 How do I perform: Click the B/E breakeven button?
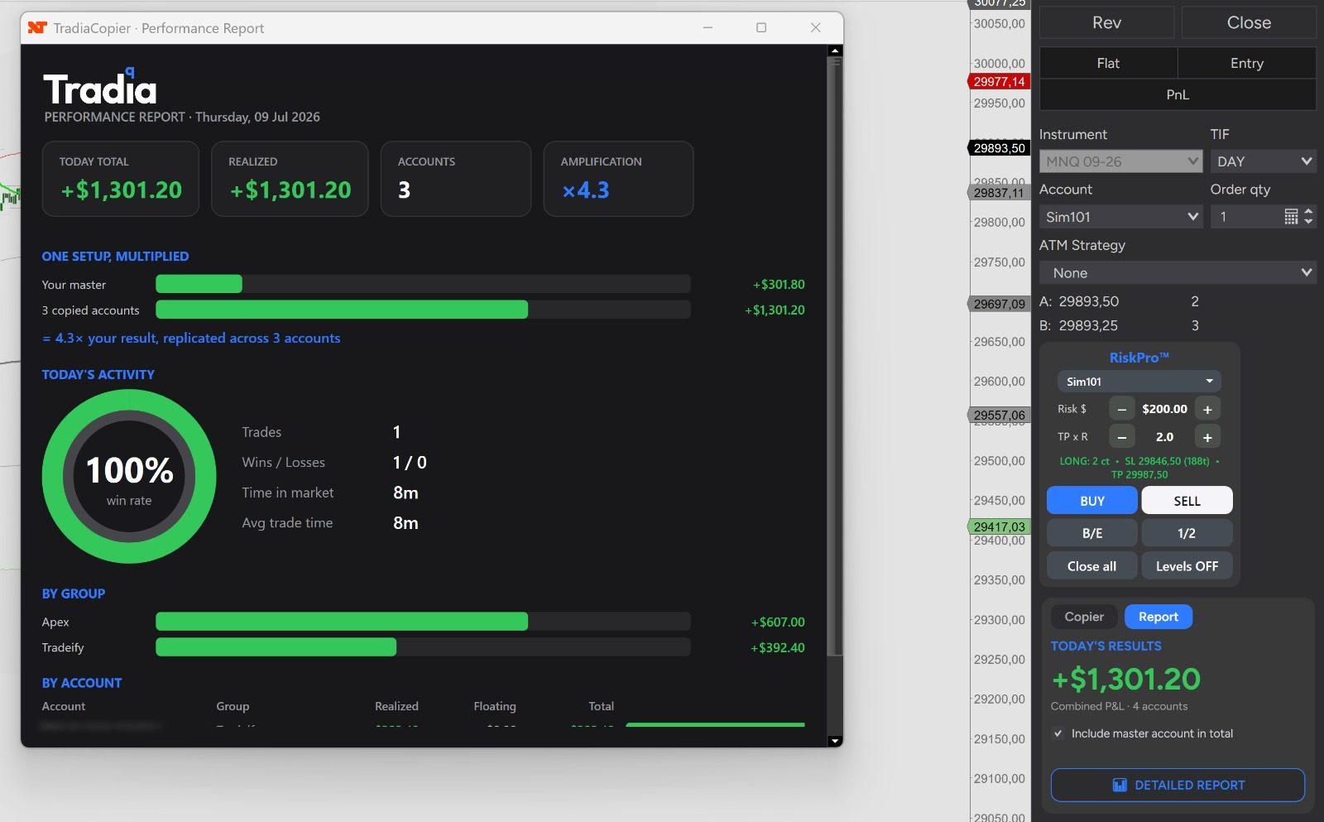click(x=1092, y=533)
